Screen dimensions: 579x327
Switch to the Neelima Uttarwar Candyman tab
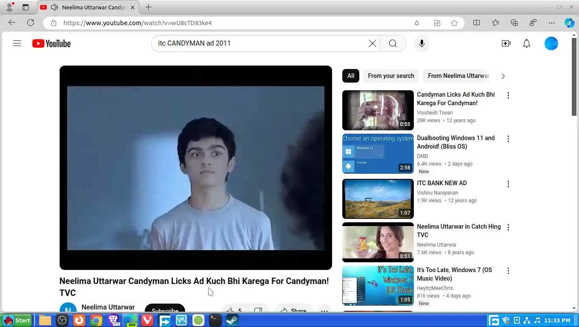[x=87, y=7]
